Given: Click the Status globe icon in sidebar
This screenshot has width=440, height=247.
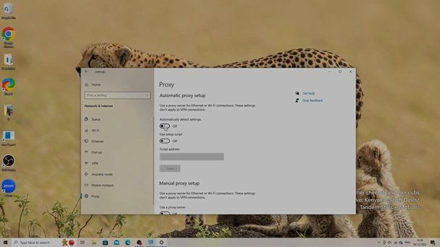Looking at the screenshot, I should pyautogui.click(x=87, y=119).
